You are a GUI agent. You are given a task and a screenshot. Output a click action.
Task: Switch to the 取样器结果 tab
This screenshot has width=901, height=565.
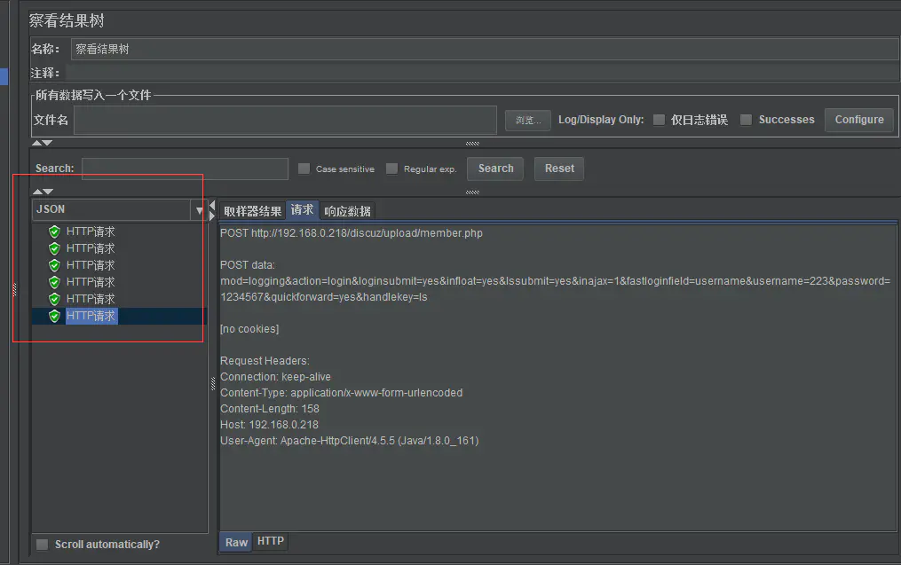click(252, 211)
